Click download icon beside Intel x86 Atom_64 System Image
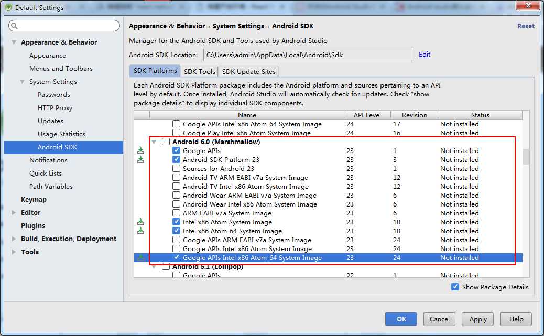This screenshot has height=336, width=544. (140, 231)
